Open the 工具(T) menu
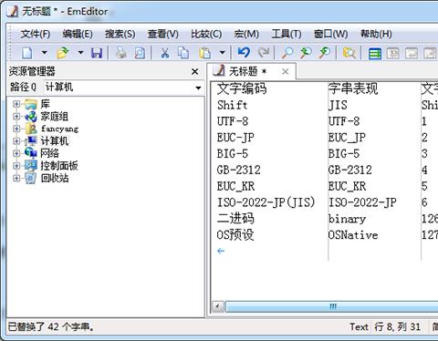The image size is (438, 341). click(287, 34)
